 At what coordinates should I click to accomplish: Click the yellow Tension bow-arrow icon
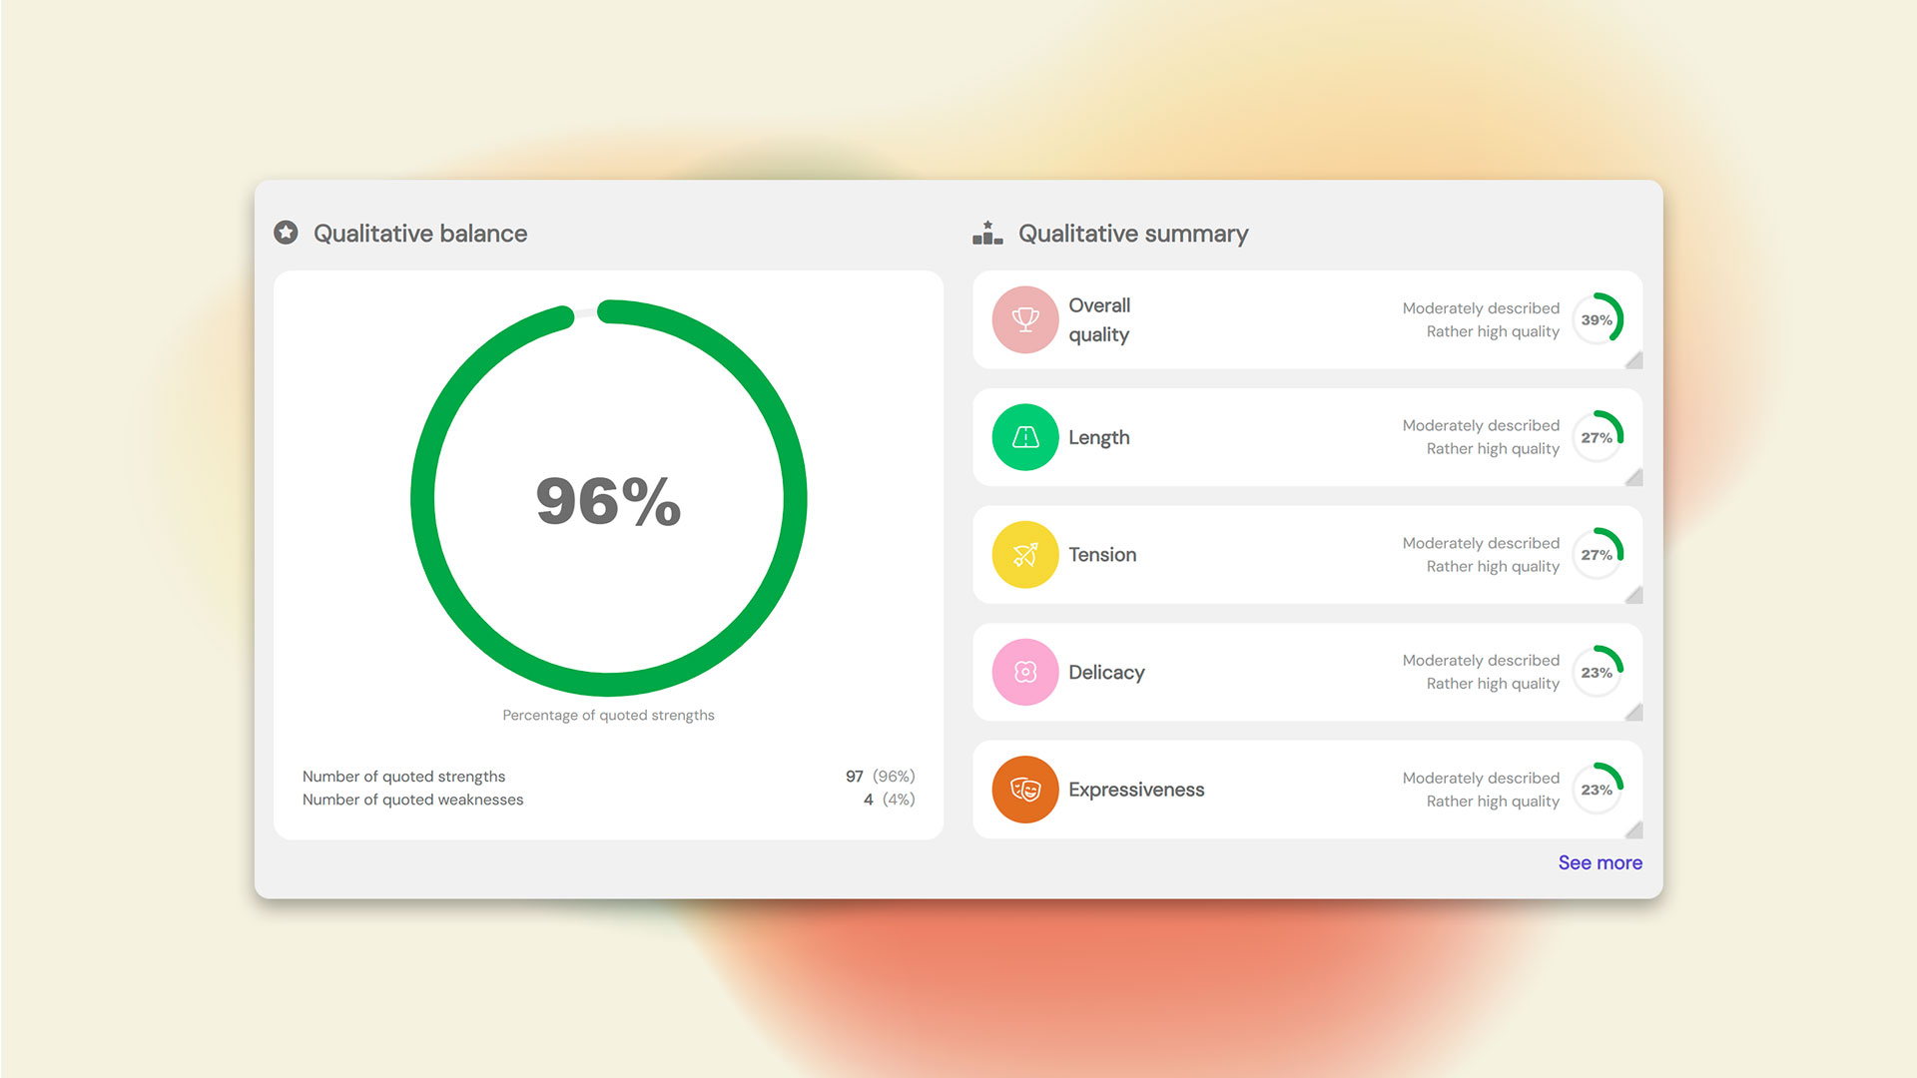point(1025,555)
